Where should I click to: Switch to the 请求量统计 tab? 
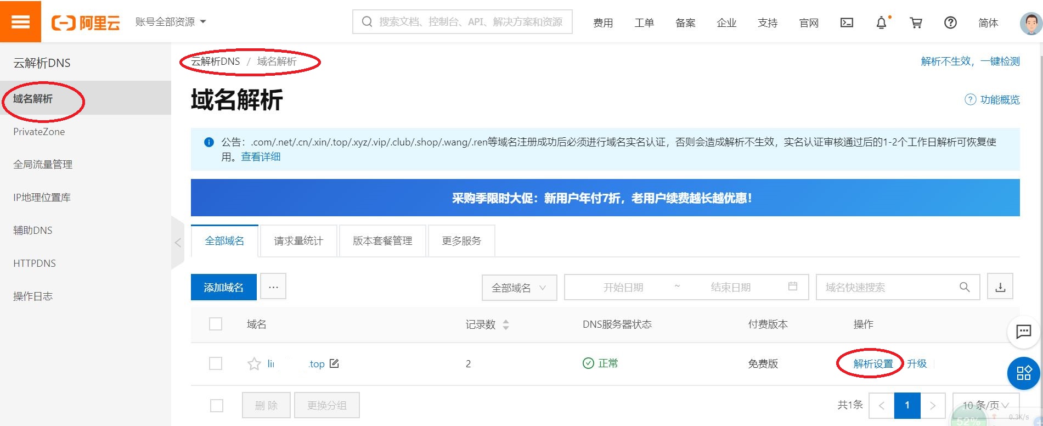(298, 241)
